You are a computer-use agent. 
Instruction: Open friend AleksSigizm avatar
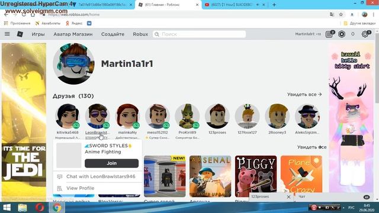(307, 116)
